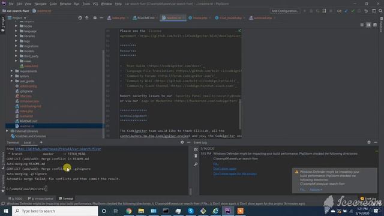Expand the libraries folder
This screenshot has width=384, height=216.
click(x=16, y=36)
